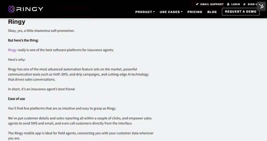The width and height of the screenshot is (267, 141).
Task: Click the email support envelope icon
Action: pyautogui.click(x=197, y=4)
